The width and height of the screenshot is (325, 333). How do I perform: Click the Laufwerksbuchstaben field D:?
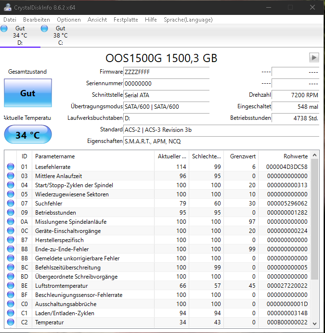tap(166, 118)
